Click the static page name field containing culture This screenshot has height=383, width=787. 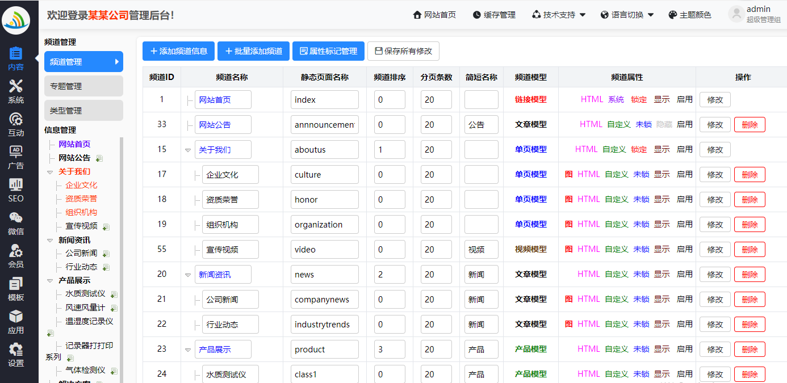tap(324, 175)
